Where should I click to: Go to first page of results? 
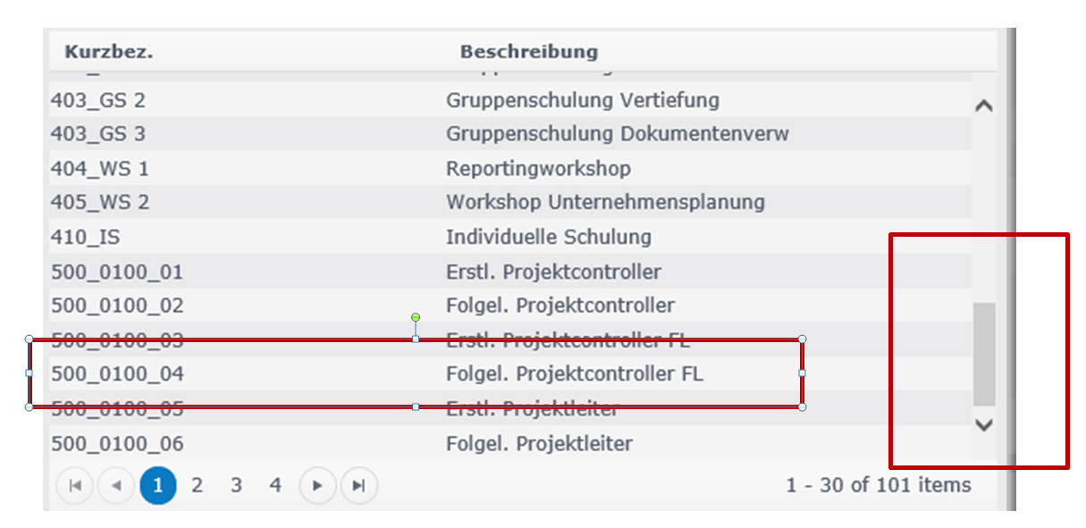(x=75, y=486)
